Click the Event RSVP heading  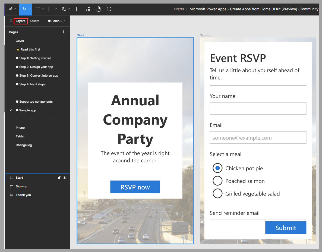[x=238, y=58]
